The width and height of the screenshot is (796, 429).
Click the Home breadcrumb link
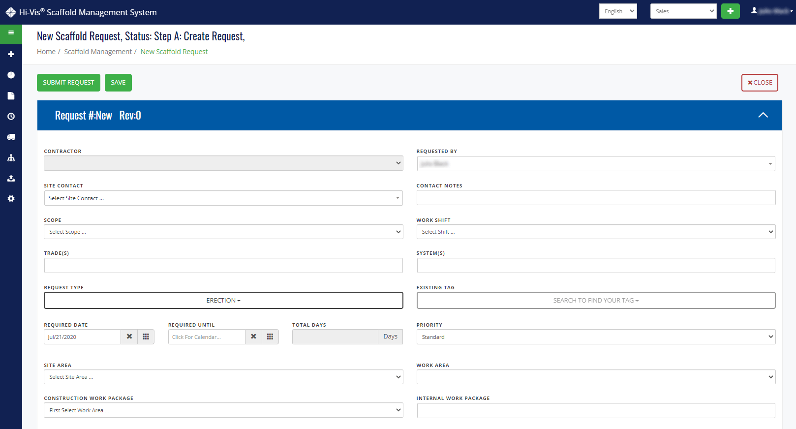pos(46,52)
